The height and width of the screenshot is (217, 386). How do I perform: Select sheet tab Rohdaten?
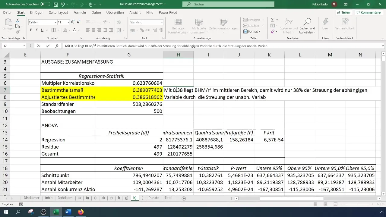pos(65,198)
